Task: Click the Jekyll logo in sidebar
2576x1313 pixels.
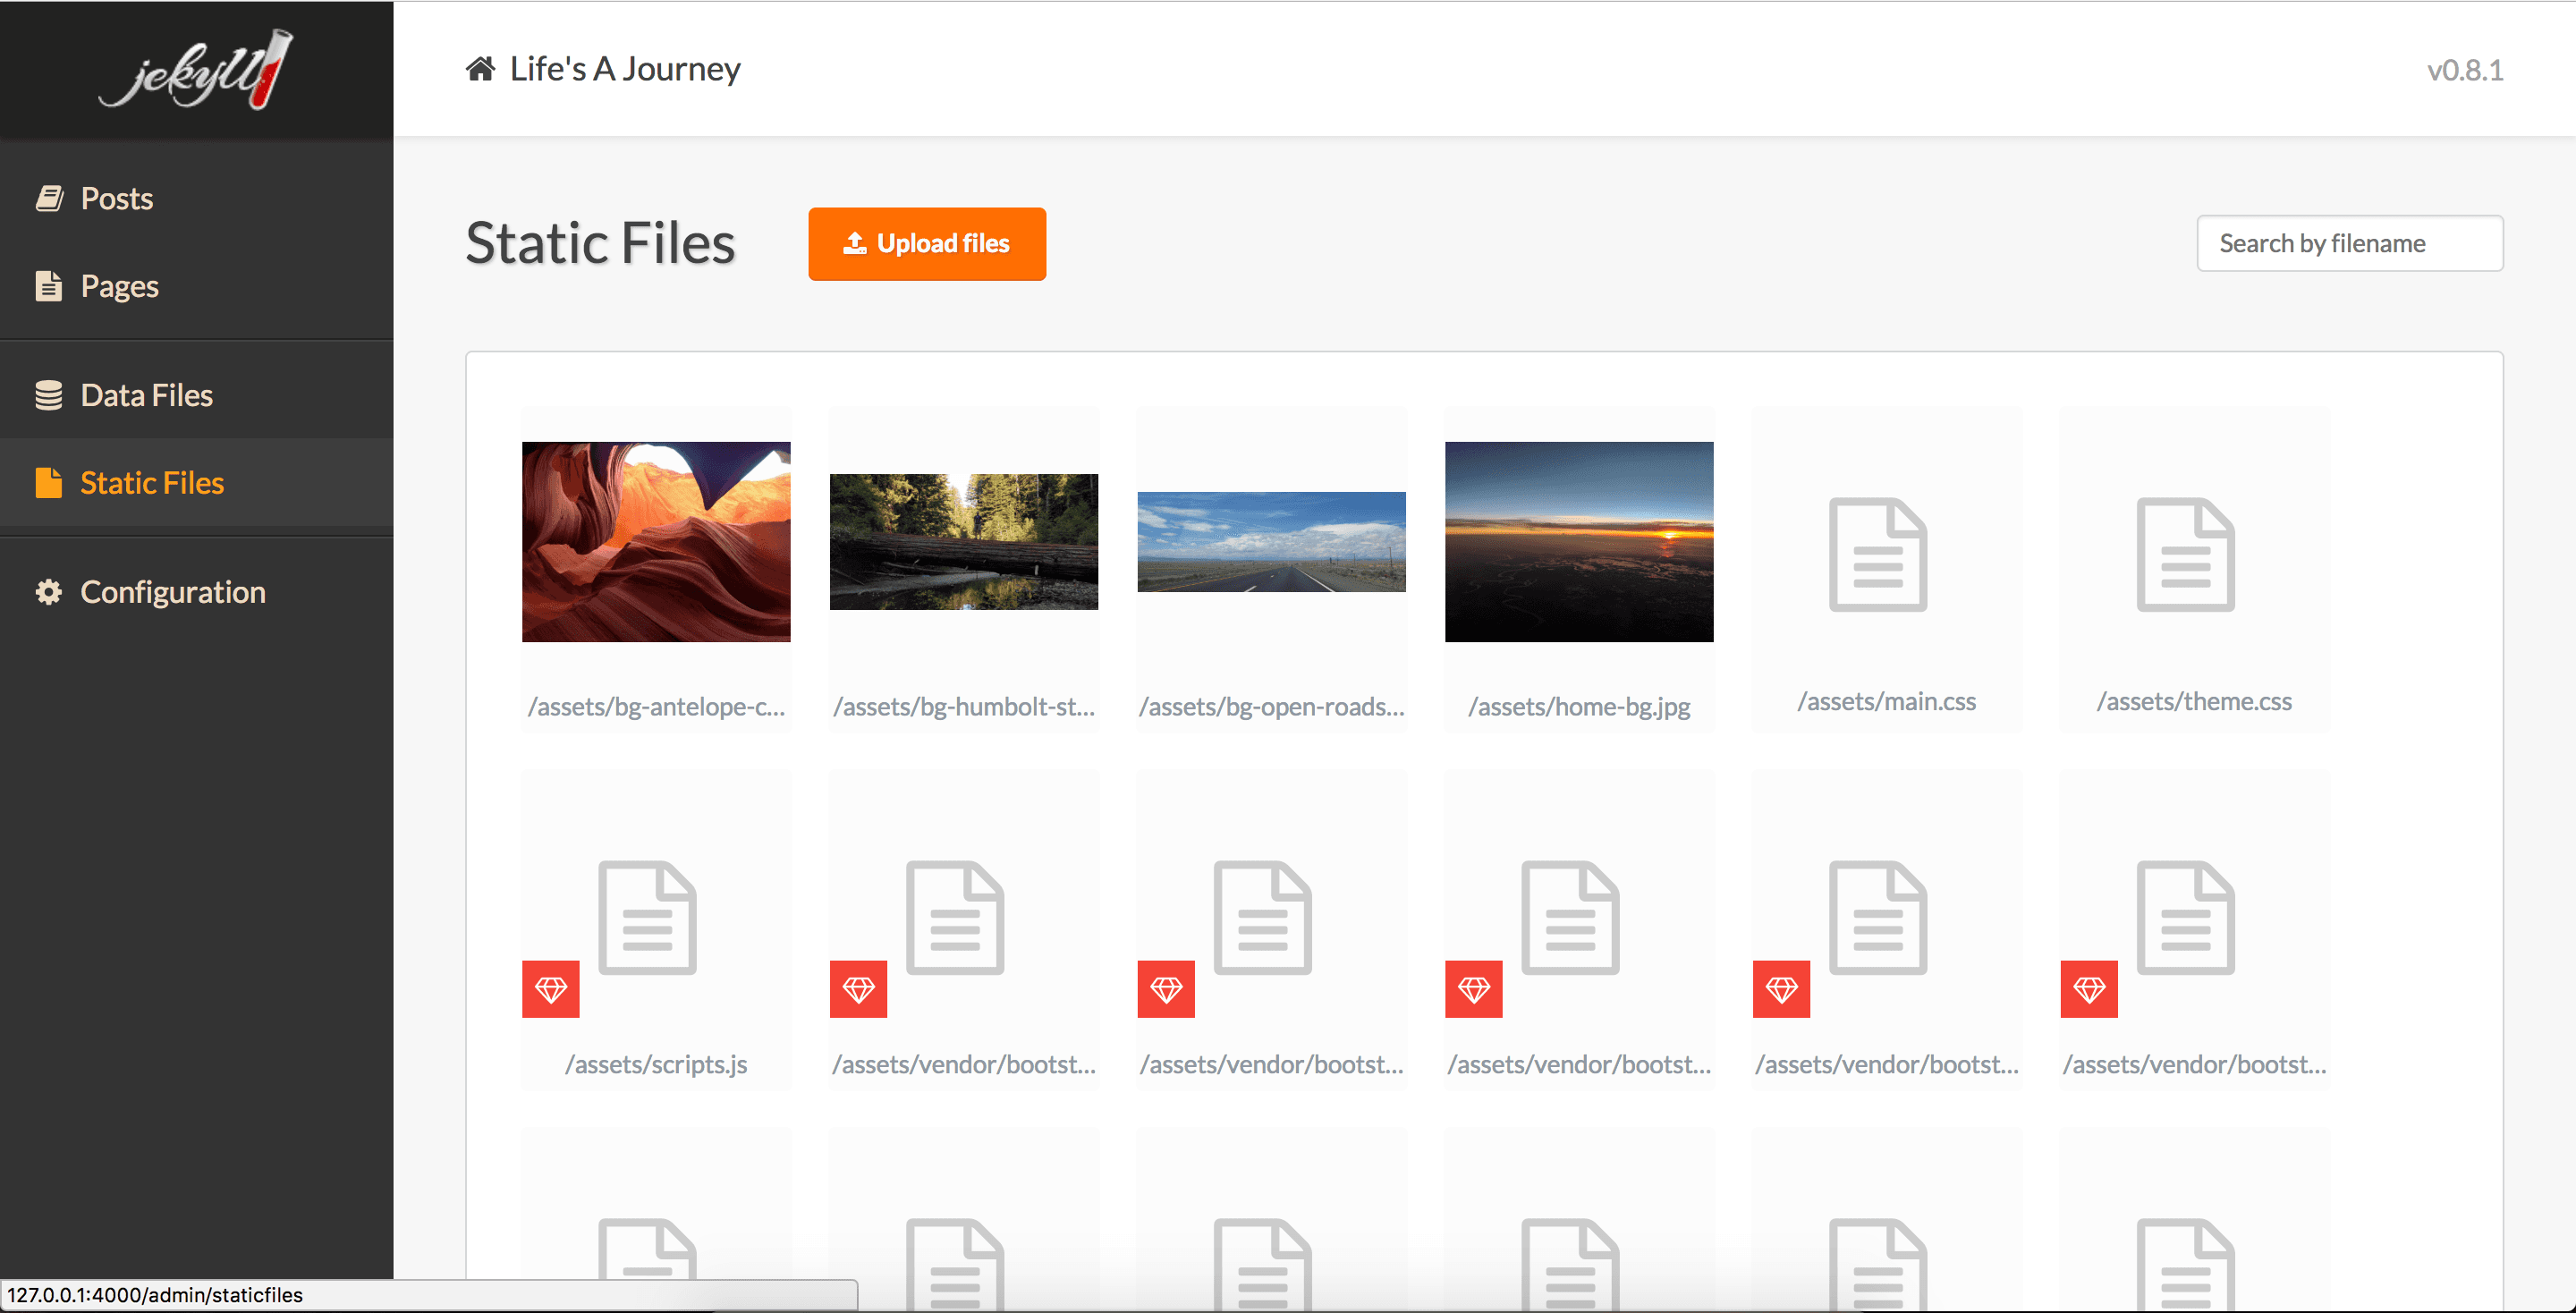Action: (x=196, y=70)
